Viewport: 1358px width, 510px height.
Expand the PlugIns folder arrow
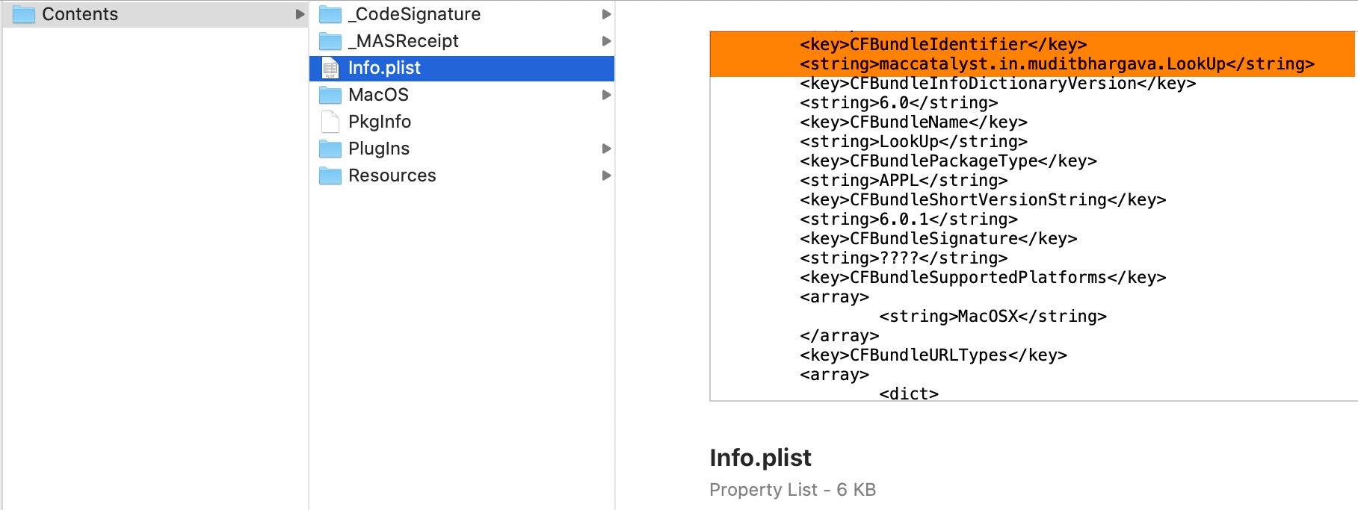(606, 149)
